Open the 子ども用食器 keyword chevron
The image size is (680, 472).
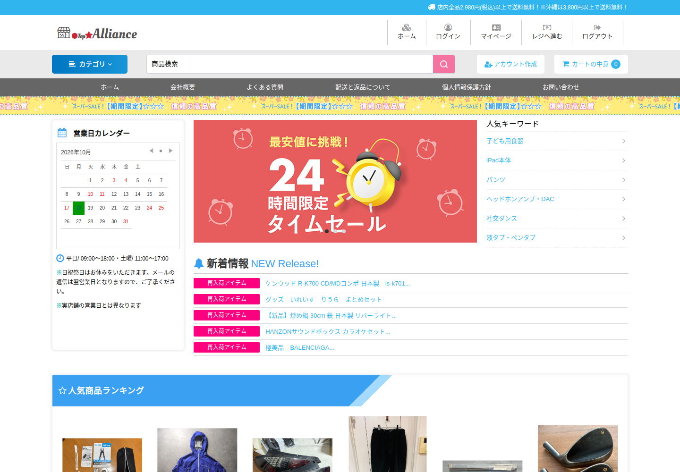pyautogui.click(x=623, y=141)
